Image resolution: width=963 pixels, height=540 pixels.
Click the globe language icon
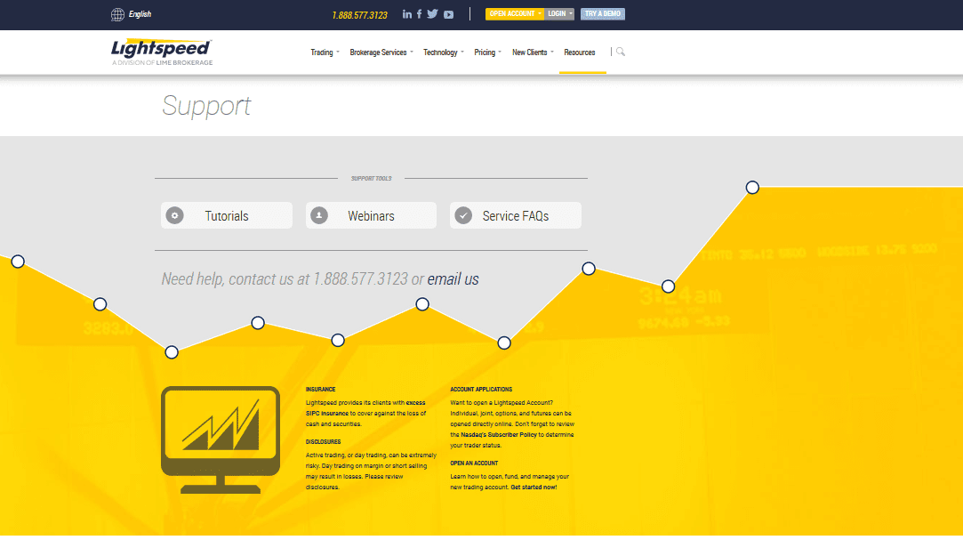118,14
